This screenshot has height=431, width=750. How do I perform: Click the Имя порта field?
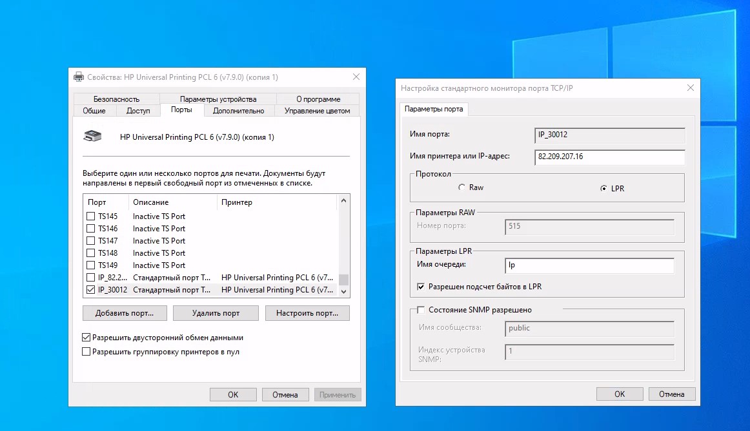610,135
